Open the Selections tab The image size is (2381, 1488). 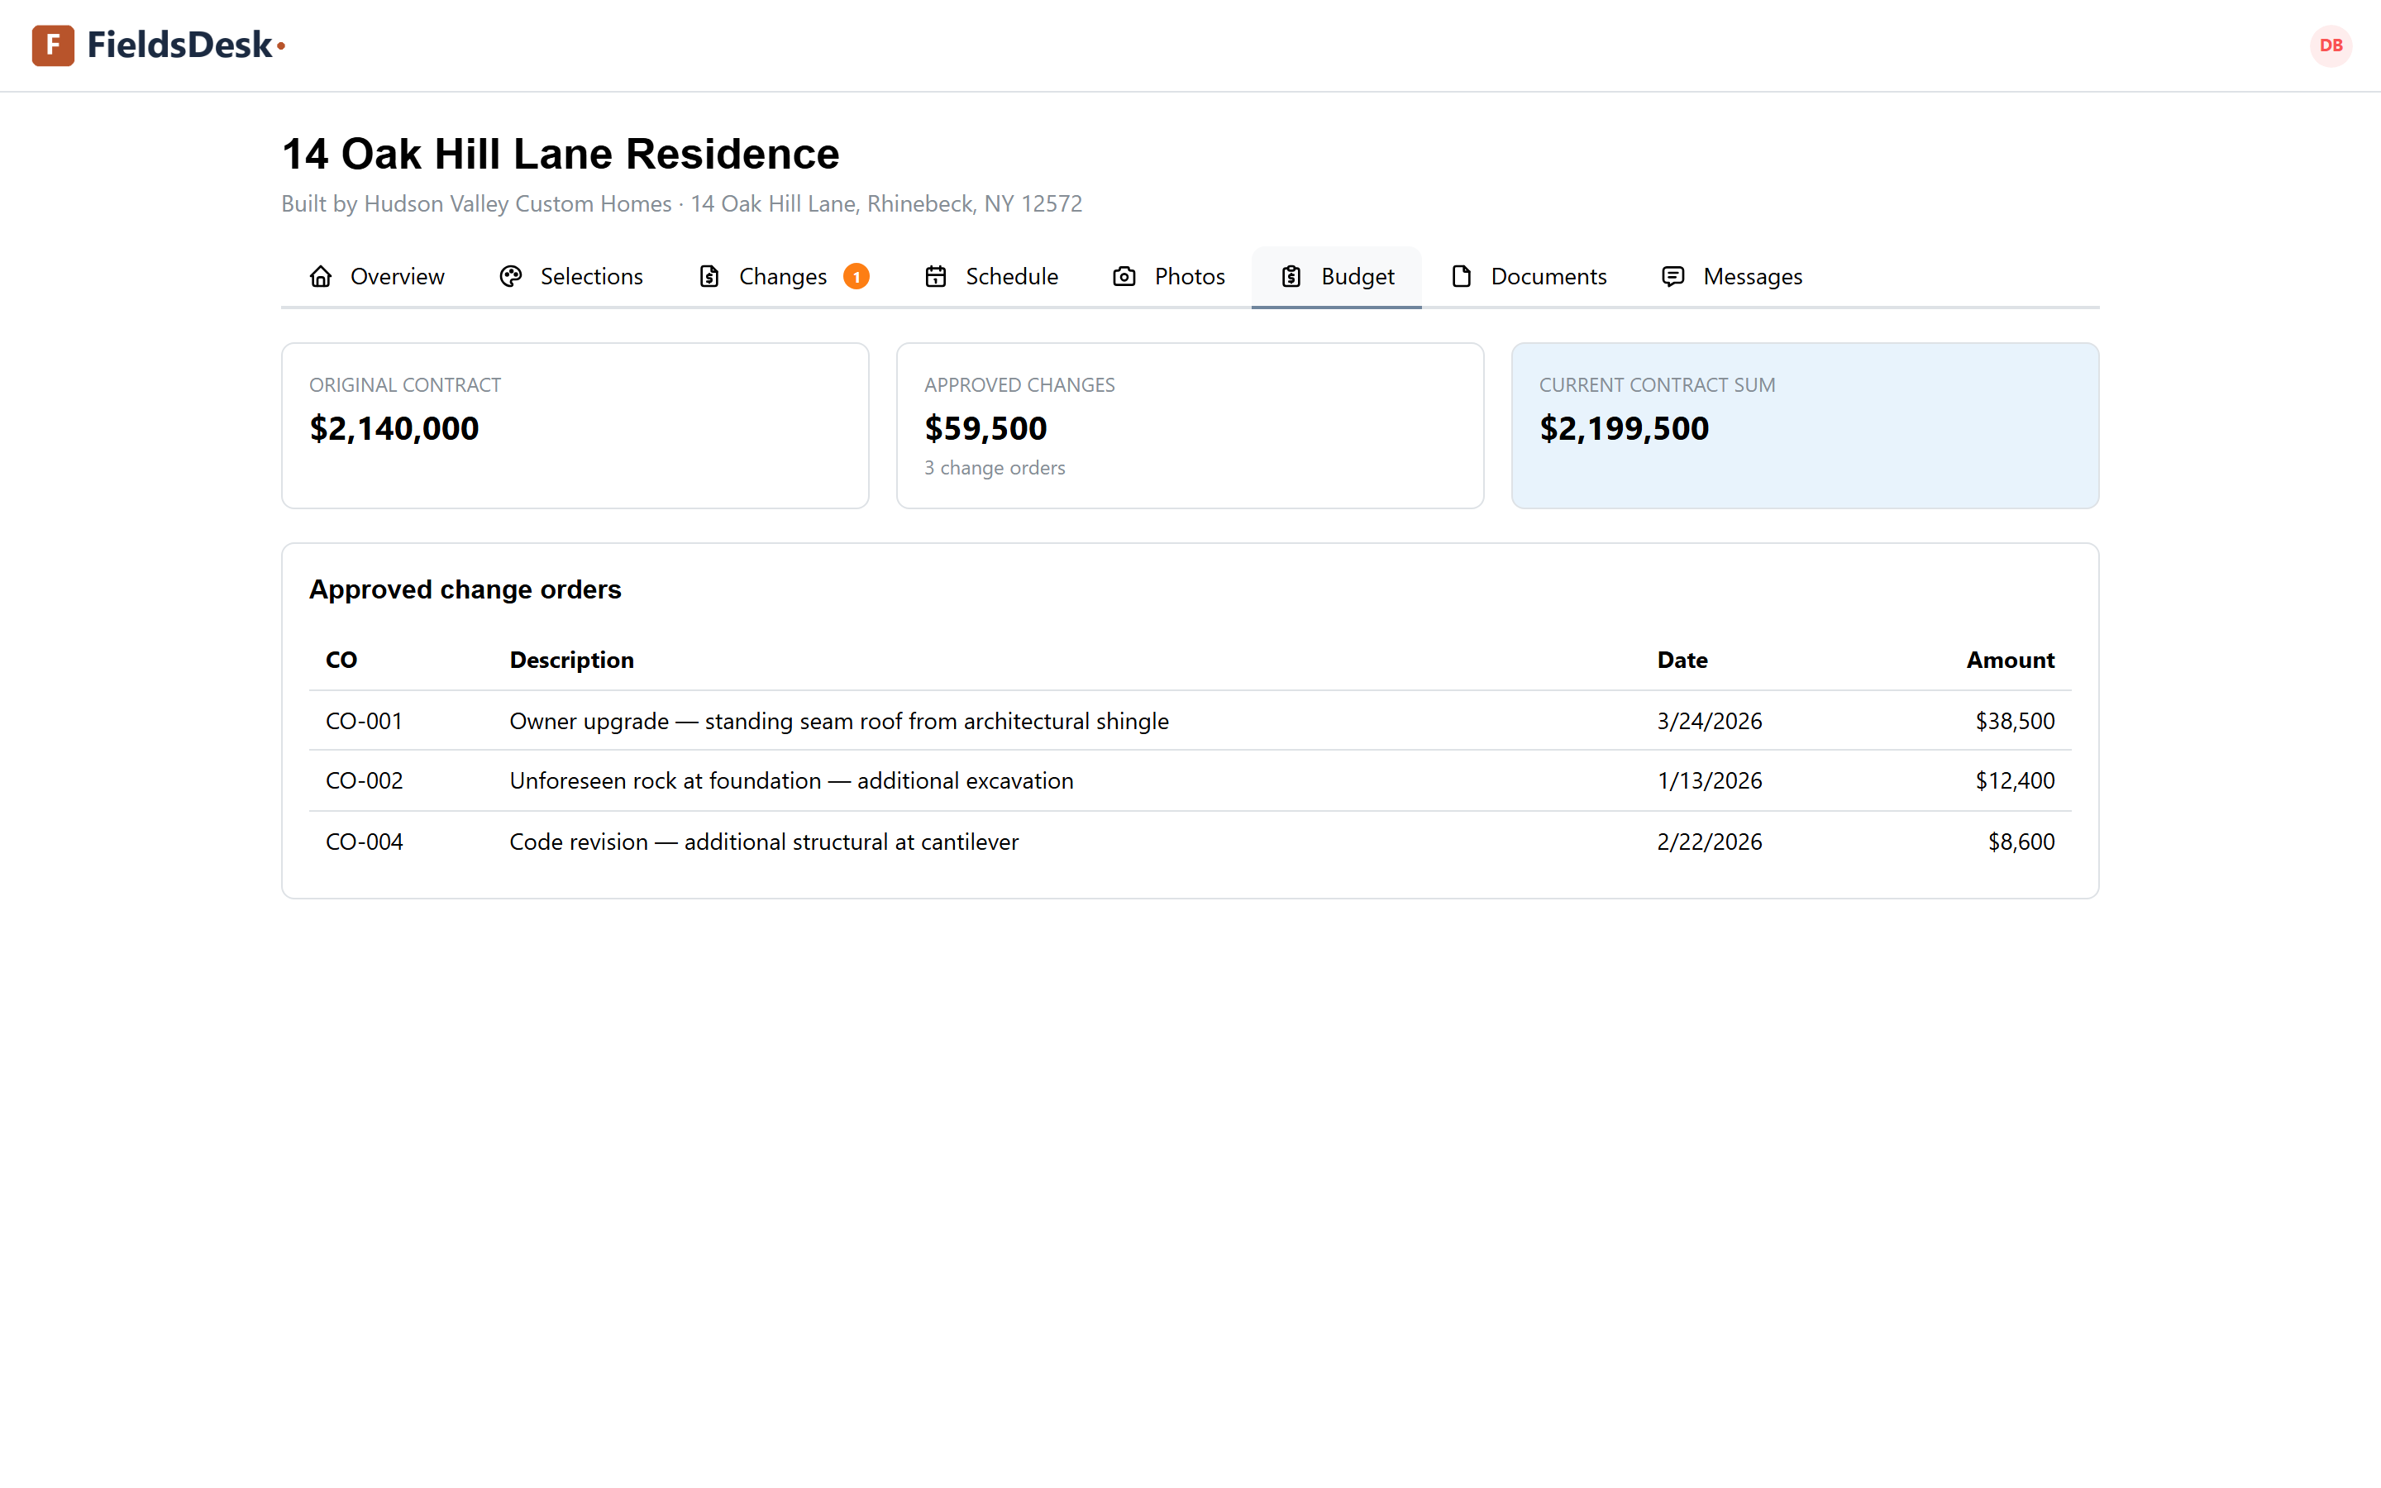(571, 277)
